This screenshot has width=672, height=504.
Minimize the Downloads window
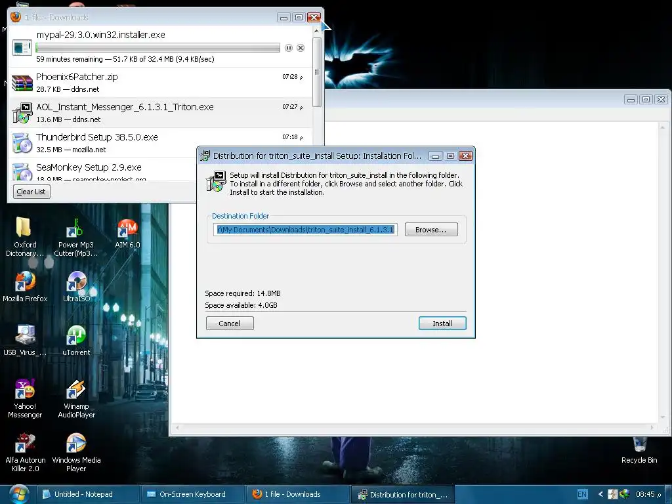coord(283,18)
